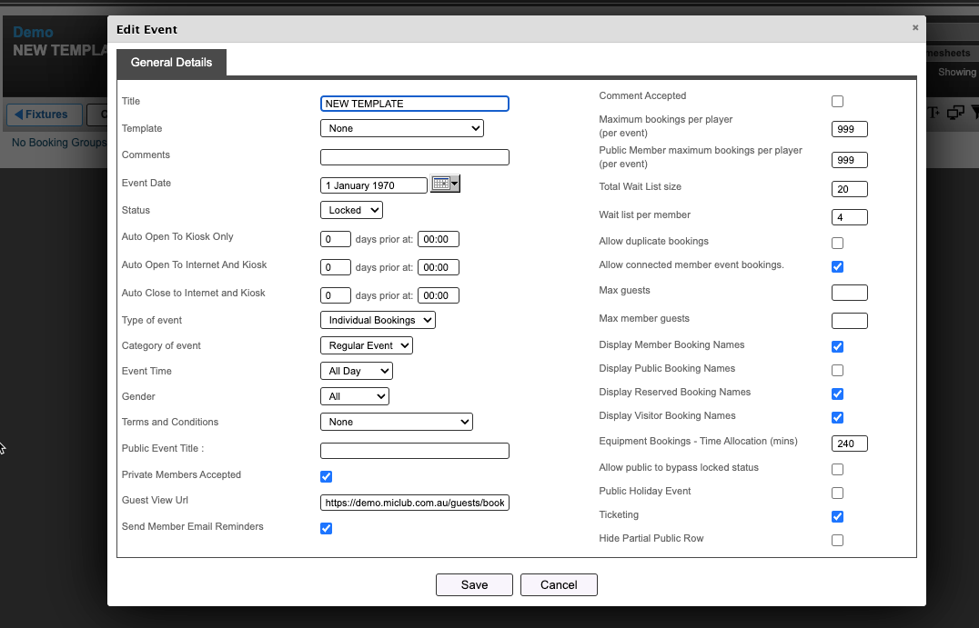
Task: Click Maximum bookings per player field
Action: 849,129
